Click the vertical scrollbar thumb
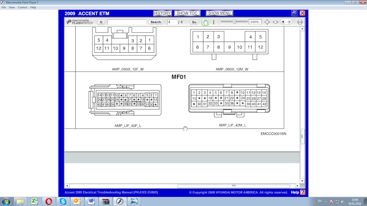 coord(302,137)
